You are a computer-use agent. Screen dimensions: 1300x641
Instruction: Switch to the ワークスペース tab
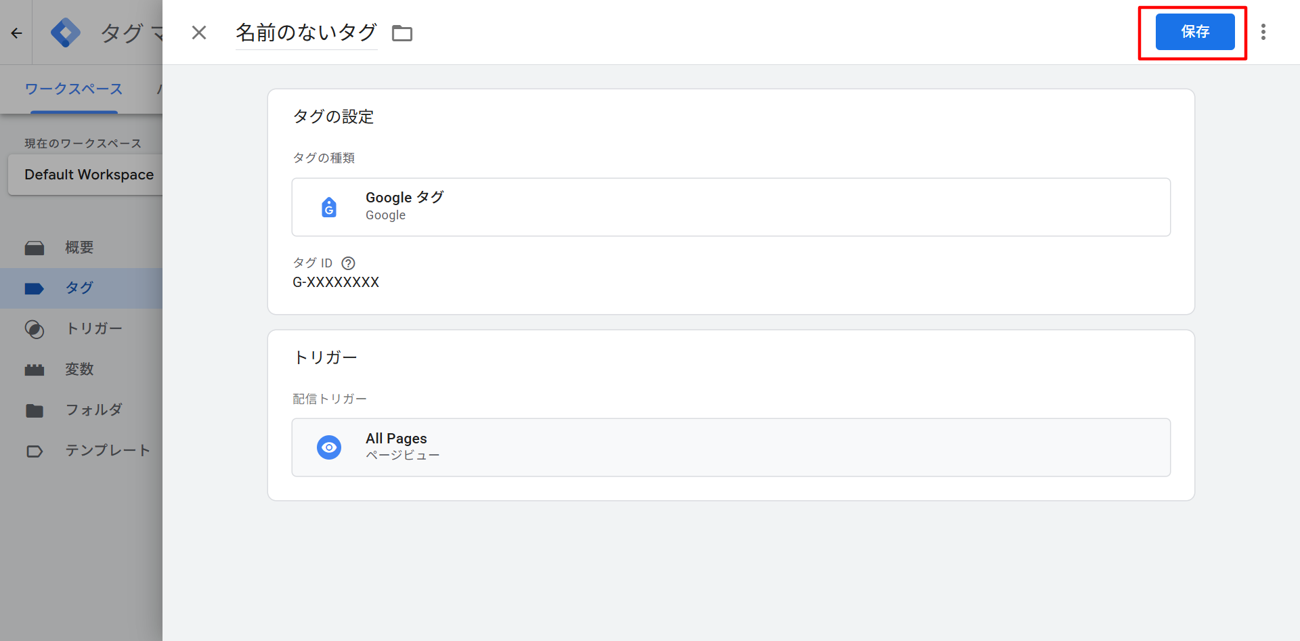(x=74, y=89)
